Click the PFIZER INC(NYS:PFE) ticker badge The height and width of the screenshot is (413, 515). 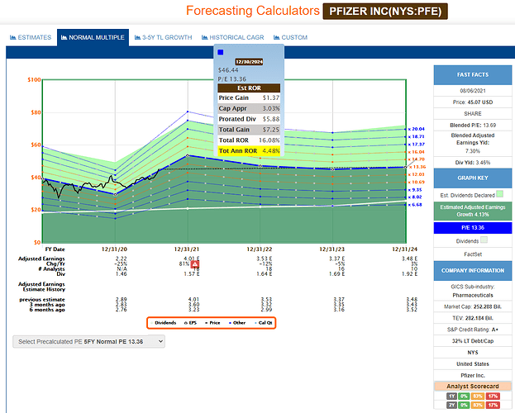click(385, 12)
